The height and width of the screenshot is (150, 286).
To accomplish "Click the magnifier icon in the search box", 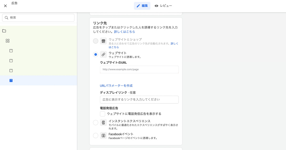I will [6, 18].
